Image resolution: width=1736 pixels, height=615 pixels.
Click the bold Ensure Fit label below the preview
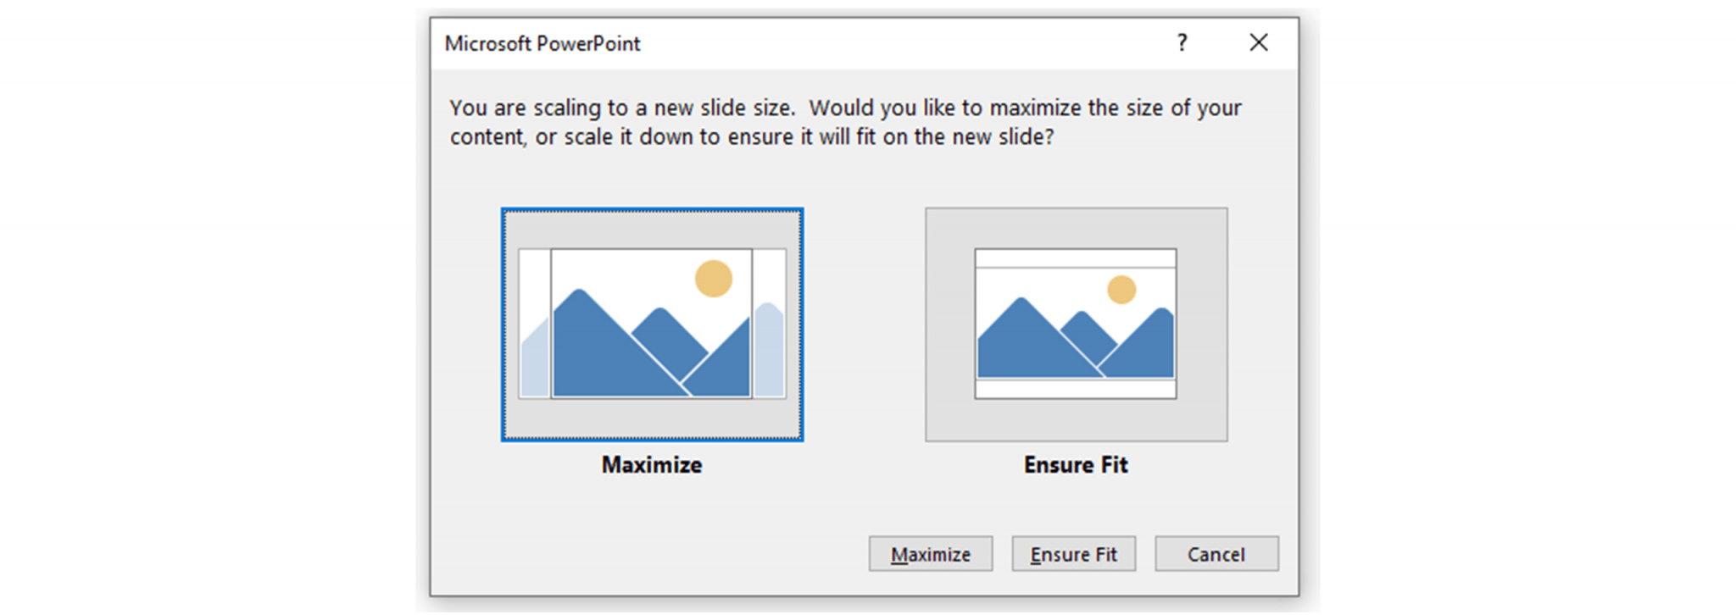[1076, 464]
